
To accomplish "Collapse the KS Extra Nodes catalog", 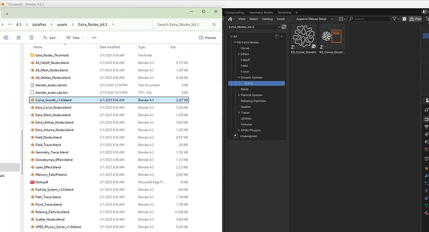I will tap(235, 42).
